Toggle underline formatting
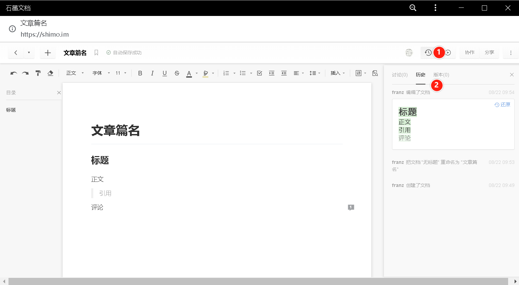 [165, 73]
